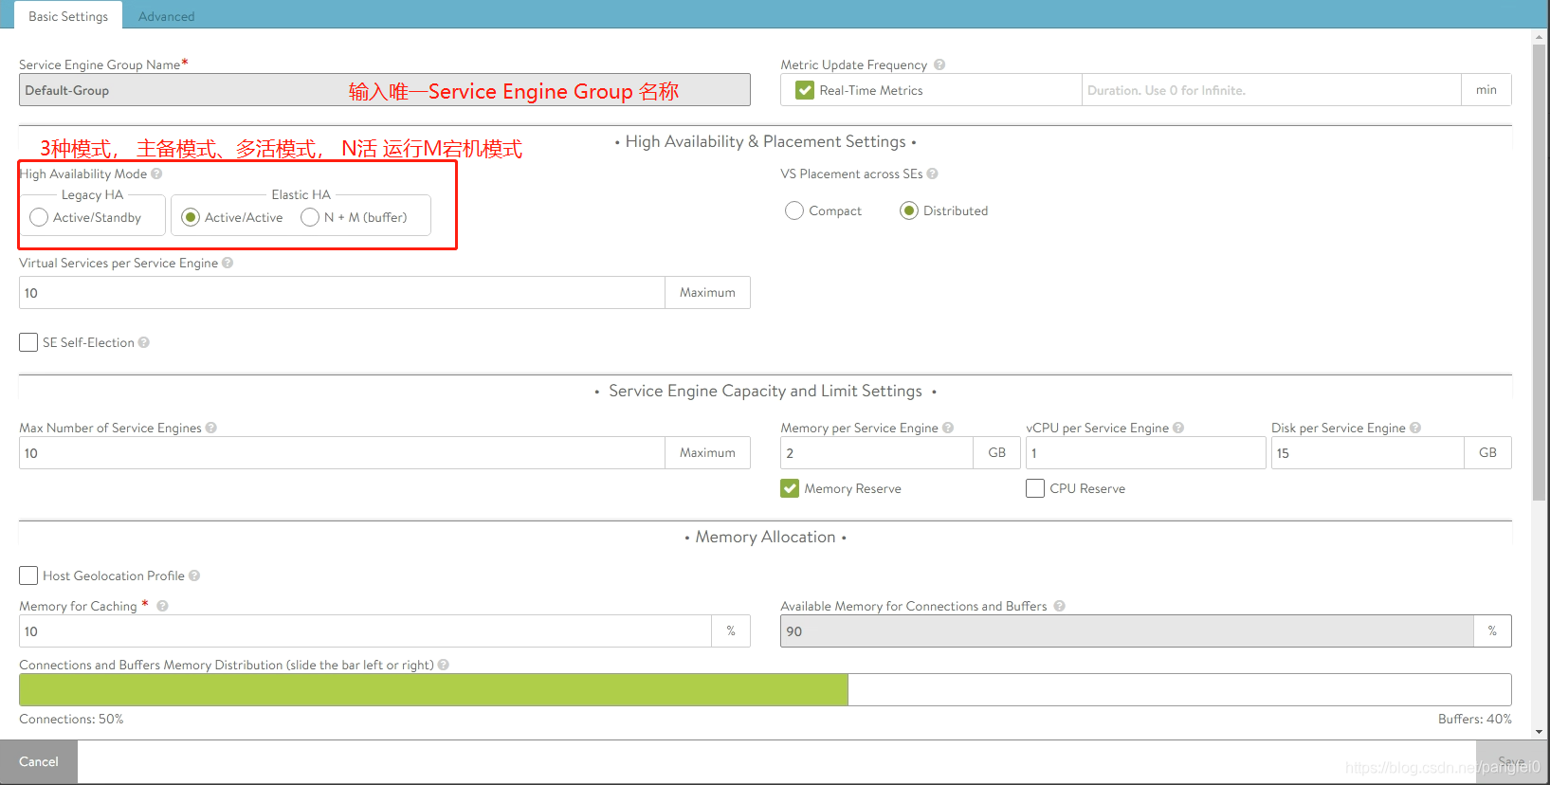Screen dimensions: 1550x785
Task: Click the Cancel button
Action: 39,761
